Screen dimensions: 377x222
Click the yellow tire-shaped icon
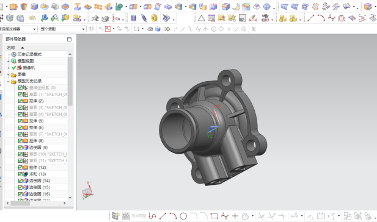(x=154, y=18)
